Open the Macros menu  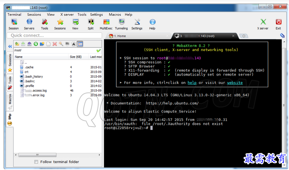(x=115, y=15)
